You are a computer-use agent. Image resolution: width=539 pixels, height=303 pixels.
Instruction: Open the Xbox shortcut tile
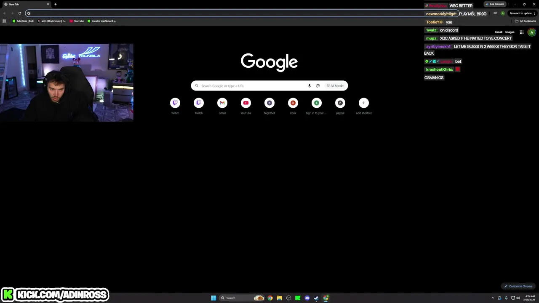point(293,106)
